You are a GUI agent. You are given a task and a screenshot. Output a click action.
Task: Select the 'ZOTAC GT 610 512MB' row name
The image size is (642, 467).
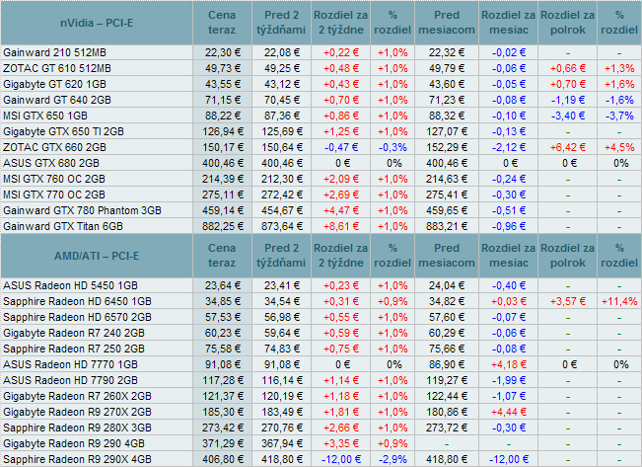[x=57, y=68]
